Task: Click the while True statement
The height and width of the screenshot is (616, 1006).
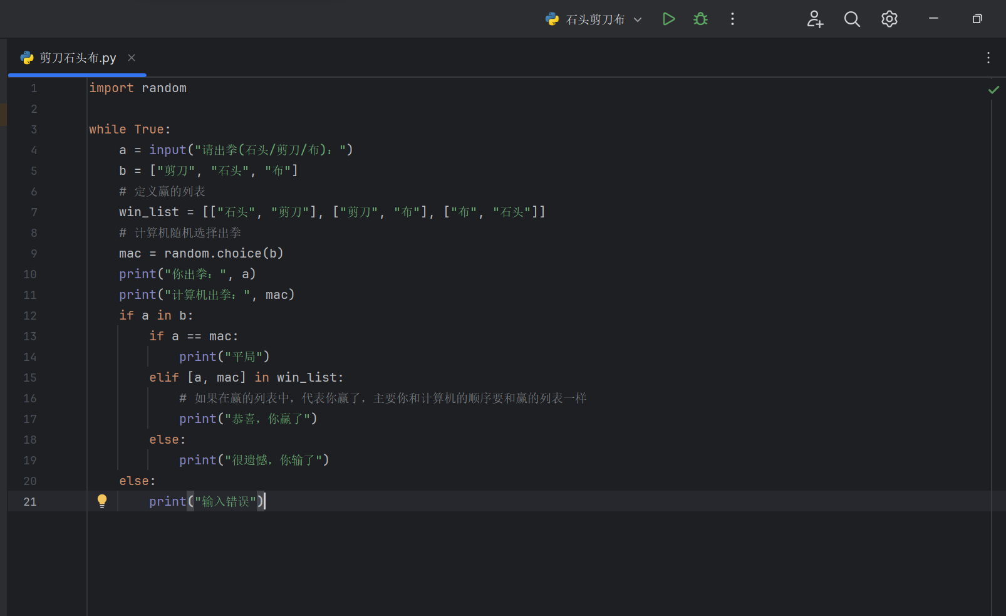Action: pyautogui.click(x=129, y=130)
